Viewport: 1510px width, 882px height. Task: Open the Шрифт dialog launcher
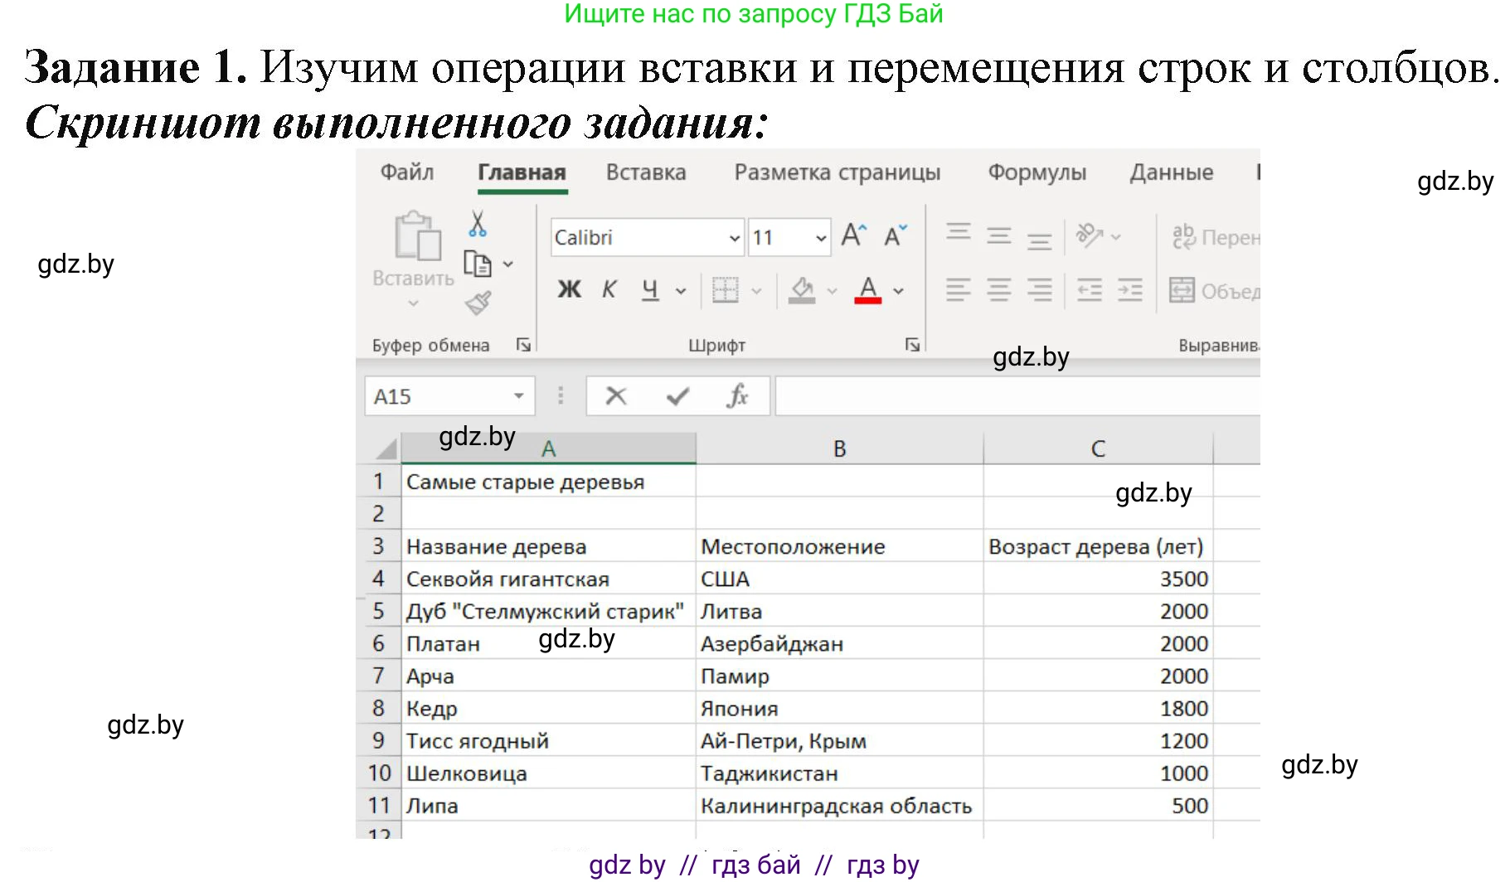[x=912, y=344]
